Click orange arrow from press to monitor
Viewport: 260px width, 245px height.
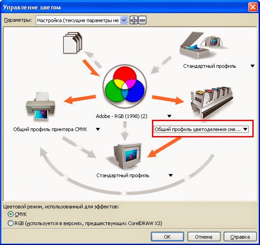pyautogui.click(x=164, y=147)
